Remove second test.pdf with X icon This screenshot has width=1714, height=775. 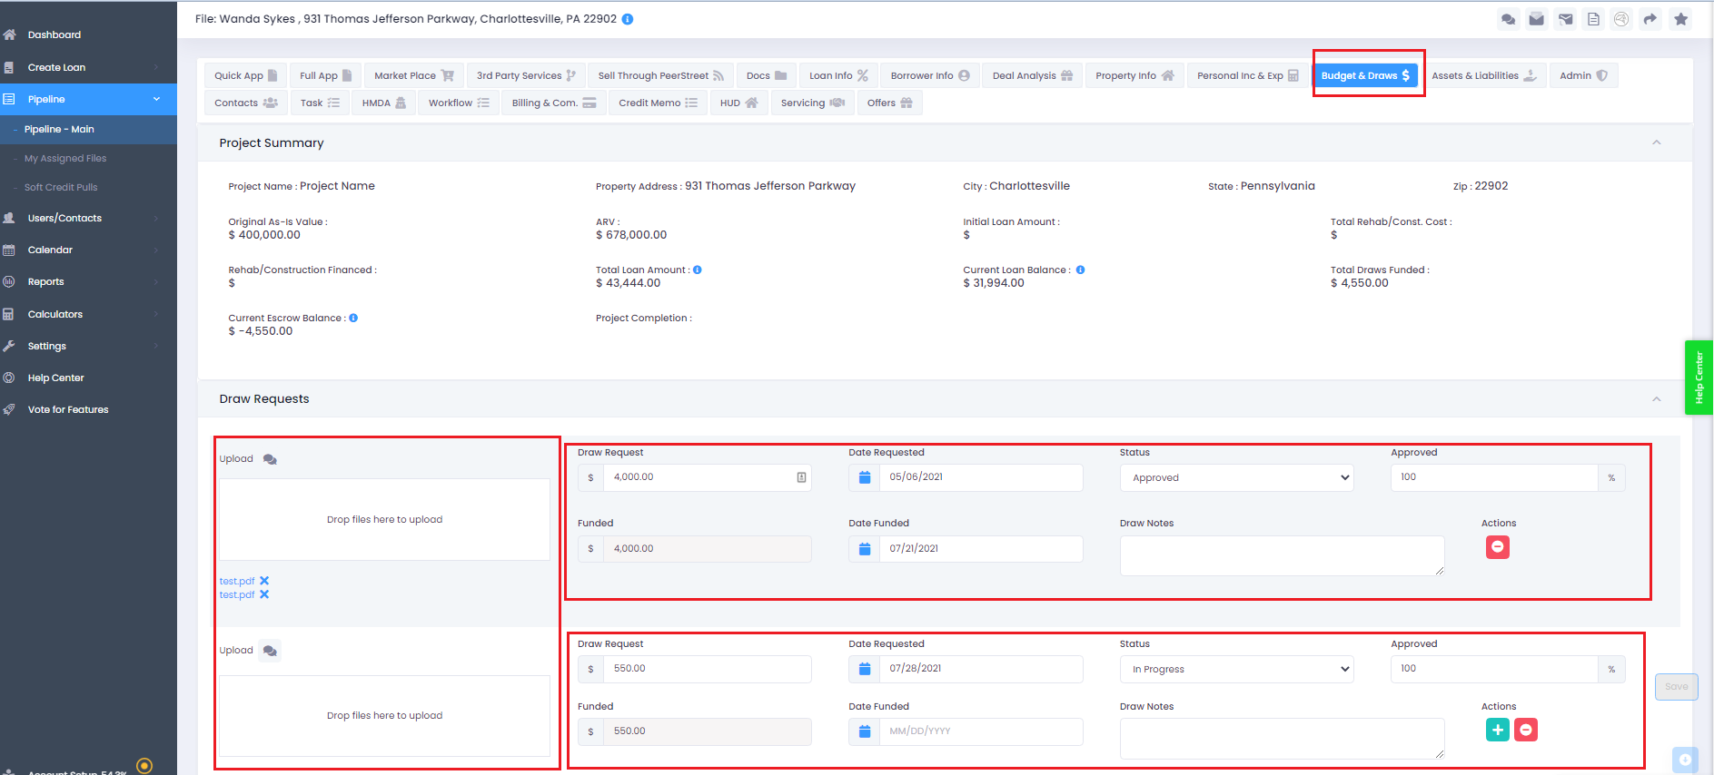click(x=264, y=594)
